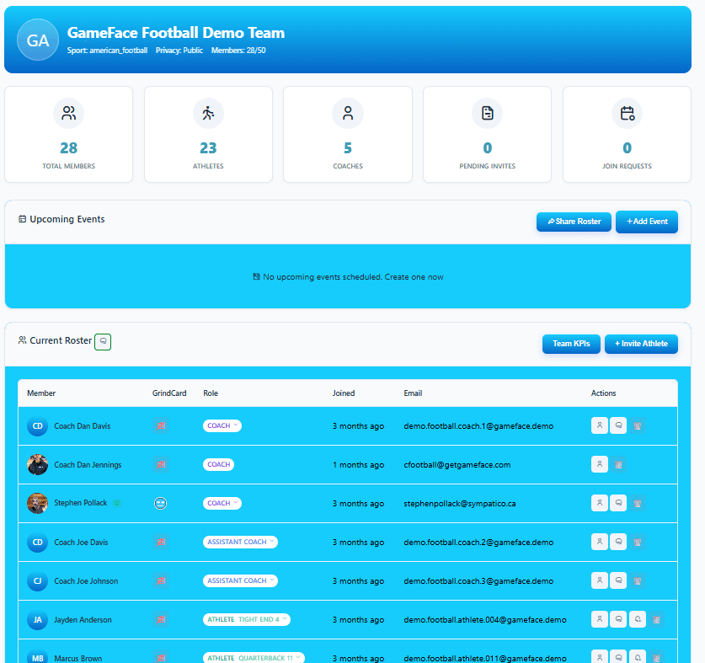The width and height of the screenshot is (705, 663).
Task: Open the ASSISTANT COACH dropdown for Coach Joe Davis
Action: tap(239, 542)
